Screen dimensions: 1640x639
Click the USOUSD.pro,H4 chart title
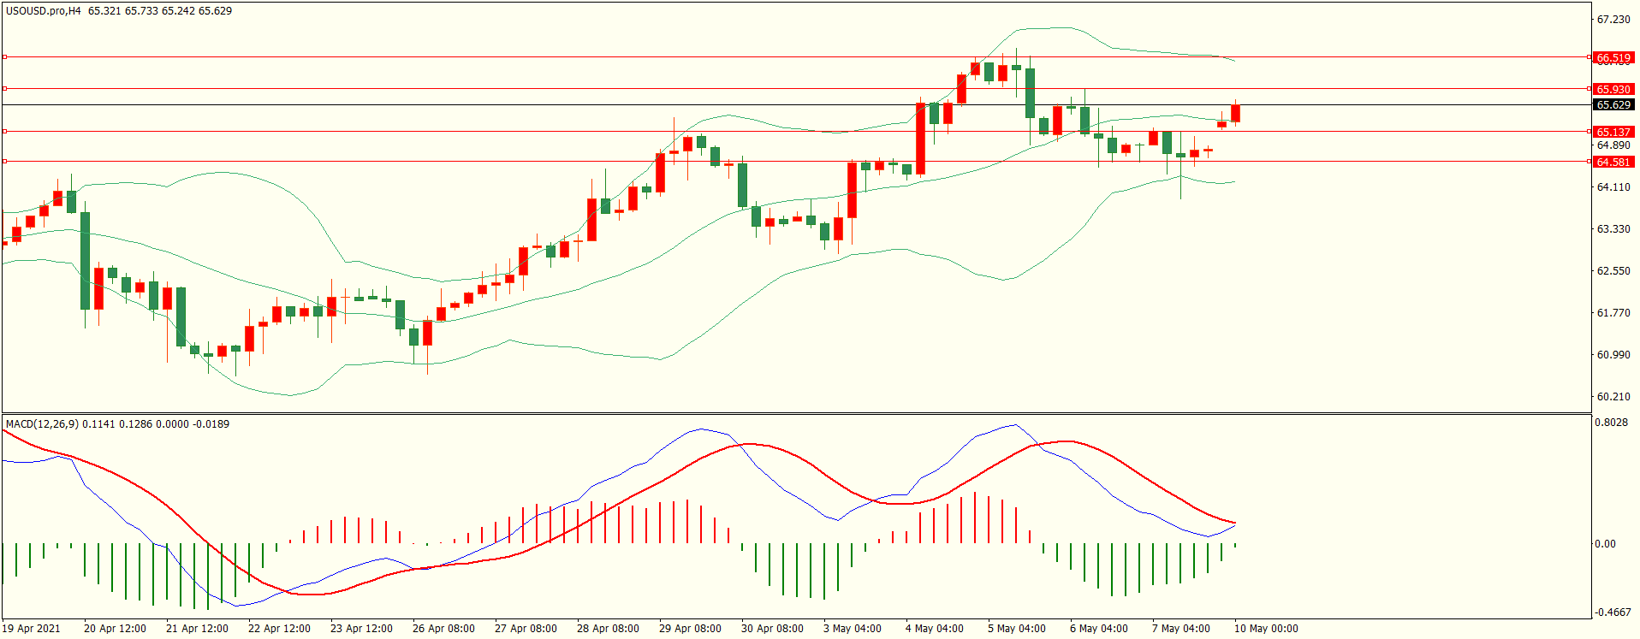(x=43, y=11)
